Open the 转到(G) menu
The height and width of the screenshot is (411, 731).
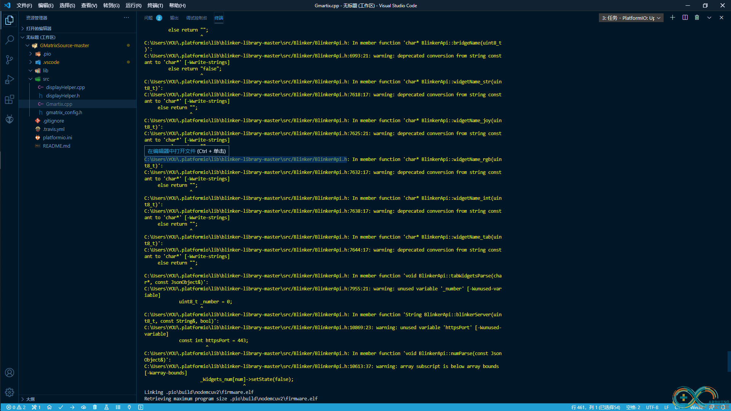(111, 5)
